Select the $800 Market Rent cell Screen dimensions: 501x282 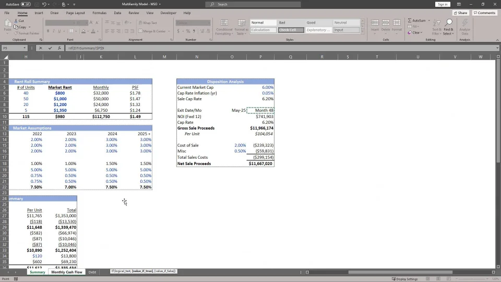(59, 93)
